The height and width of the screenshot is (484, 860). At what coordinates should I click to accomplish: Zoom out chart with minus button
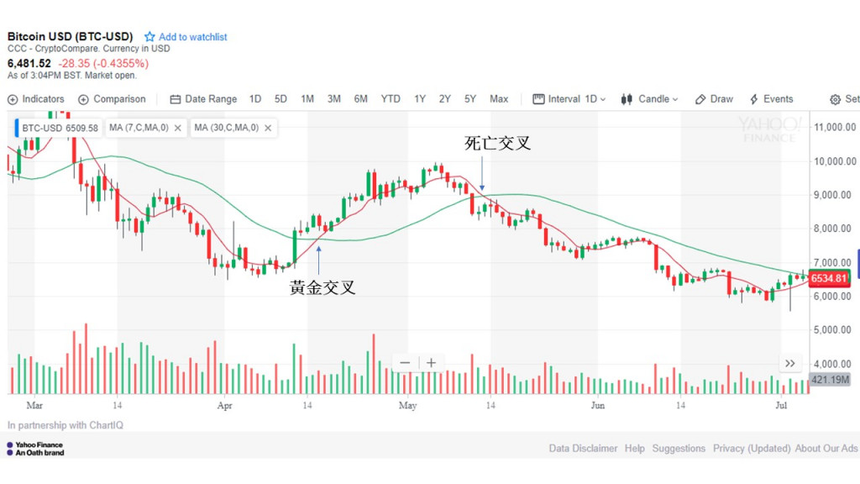pyautogui.click(x=405, y=363)
